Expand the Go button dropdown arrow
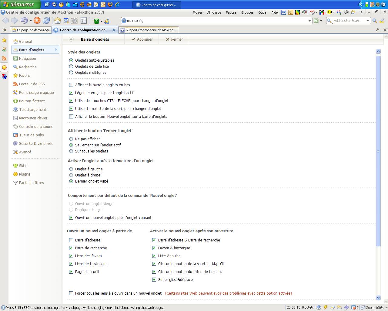The width and height of the screenshot is (388, 311). (x=321, y=21)
